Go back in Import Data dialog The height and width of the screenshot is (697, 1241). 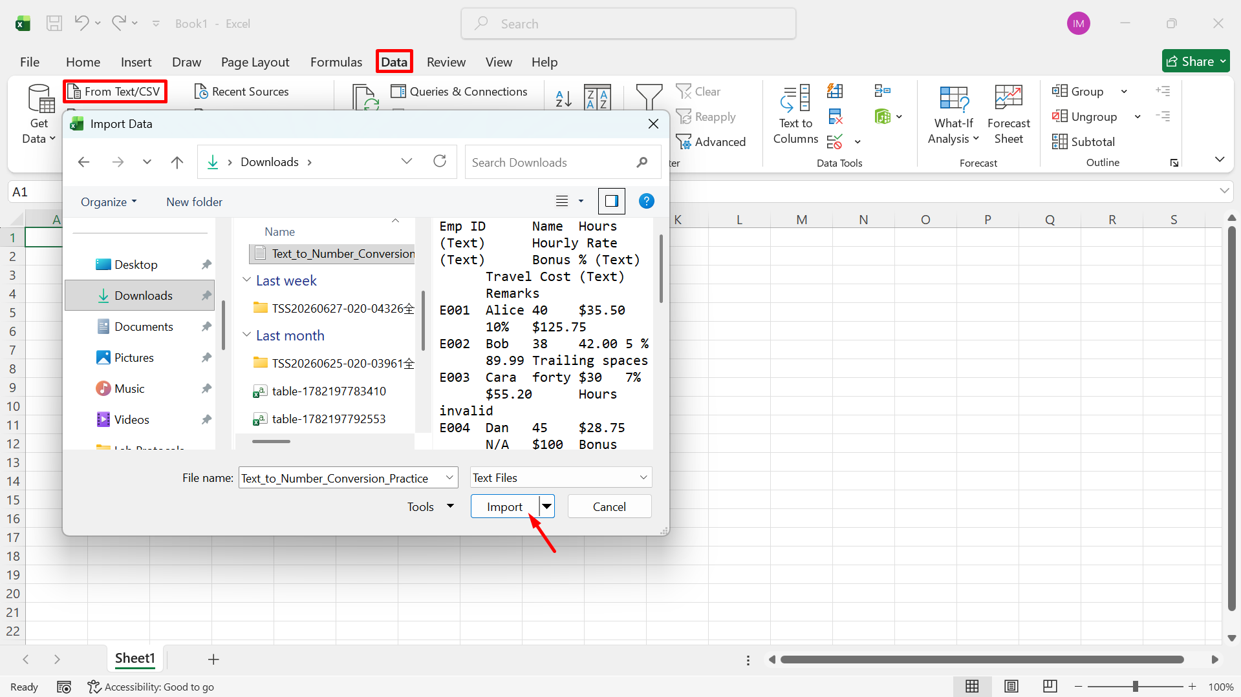[83, 162]
